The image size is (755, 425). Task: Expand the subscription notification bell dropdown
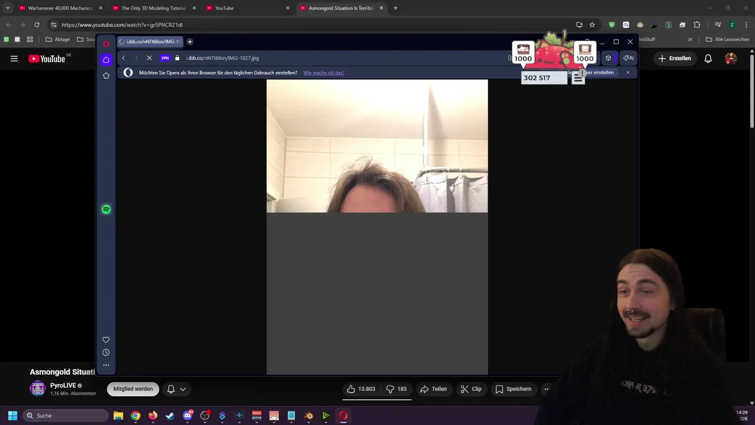coord(176,389)
